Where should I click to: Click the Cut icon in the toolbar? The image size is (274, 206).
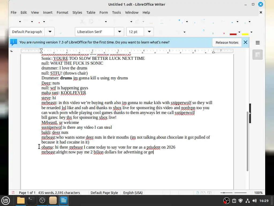pyautogui.click(x=82, y=21)
